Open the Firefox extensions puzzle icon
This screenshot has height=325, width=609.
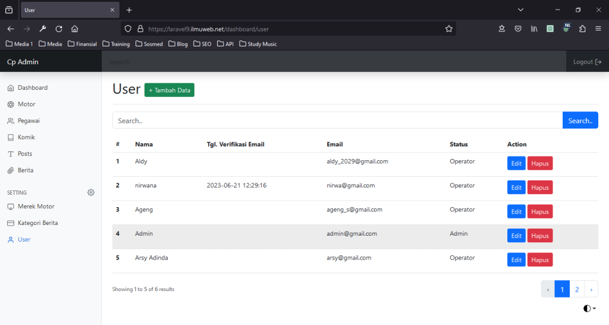[x=582, y=29]
